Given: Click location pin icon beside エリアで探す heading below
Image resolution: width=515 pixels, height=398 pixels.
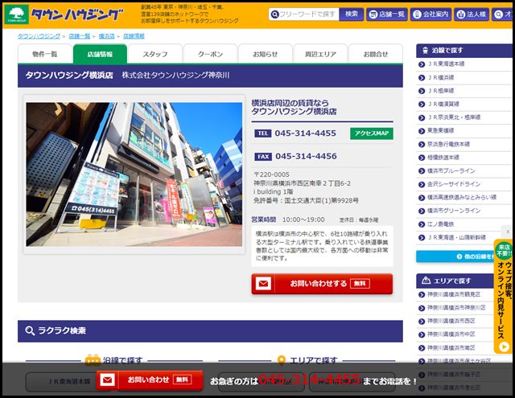Looking at the screenshot, I should click(x=281, y=360).
